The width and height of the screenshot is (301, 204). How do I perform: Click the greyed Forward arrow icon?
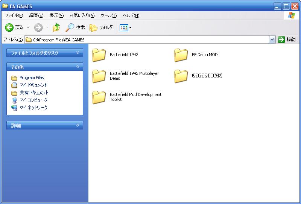38,27
